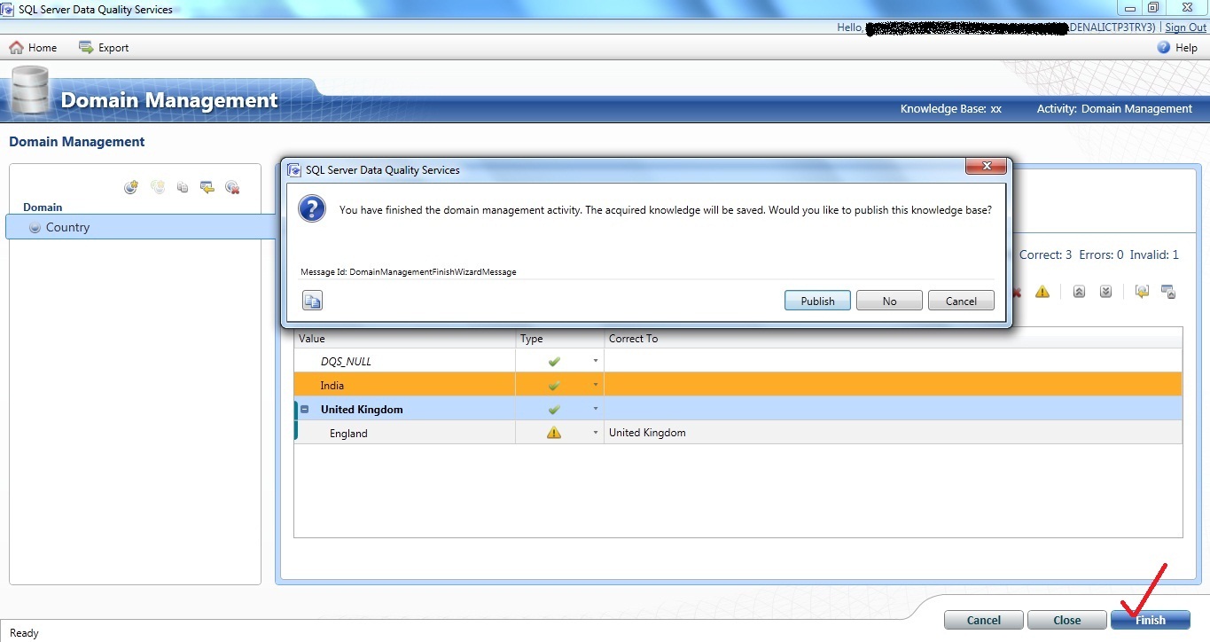Open Help via the question icon

coord(1164,47)
